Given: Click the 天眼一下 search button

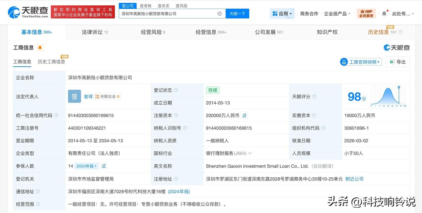Looking at the screenshot, I should (x=238, y=13).
